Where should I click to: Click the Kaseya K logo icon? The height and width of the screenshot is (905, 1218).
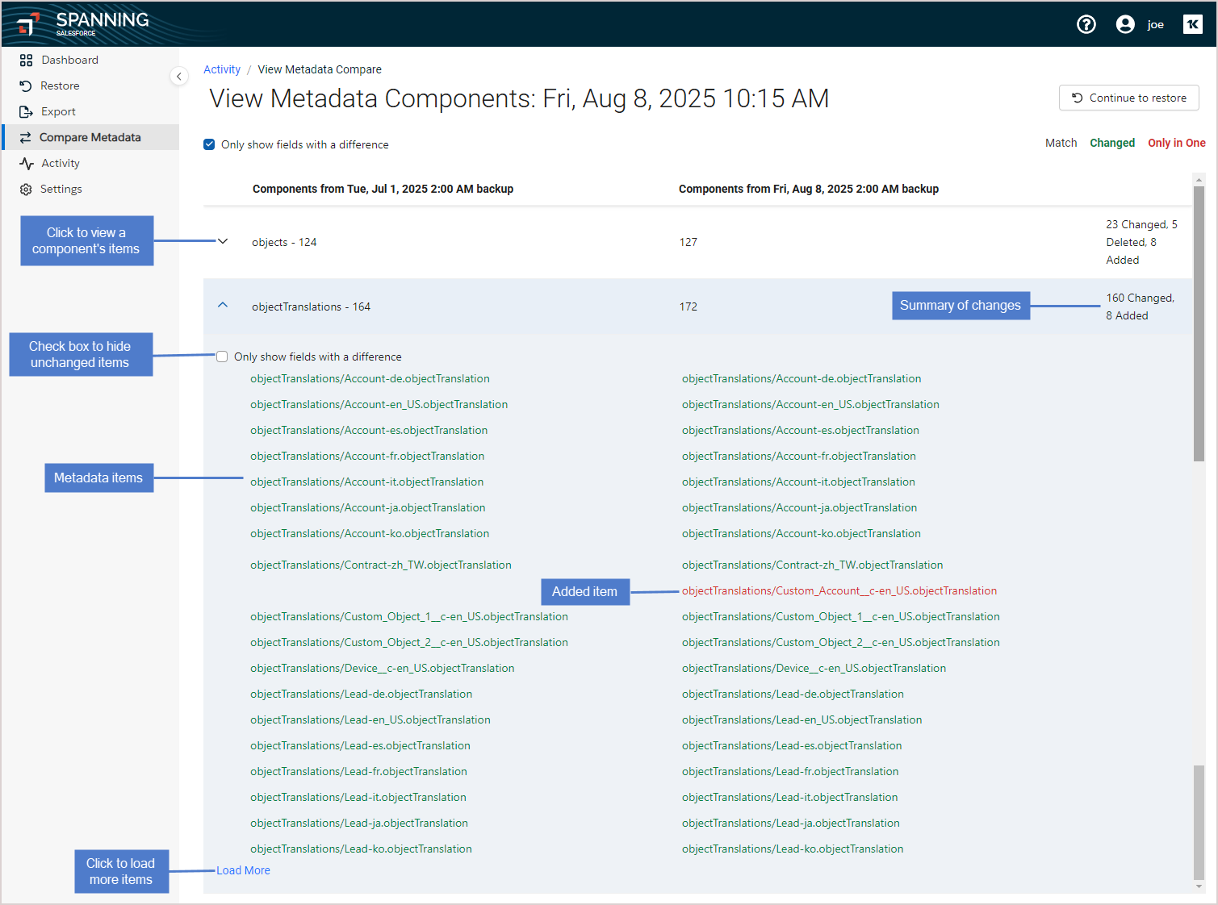tap(1192, 24)
